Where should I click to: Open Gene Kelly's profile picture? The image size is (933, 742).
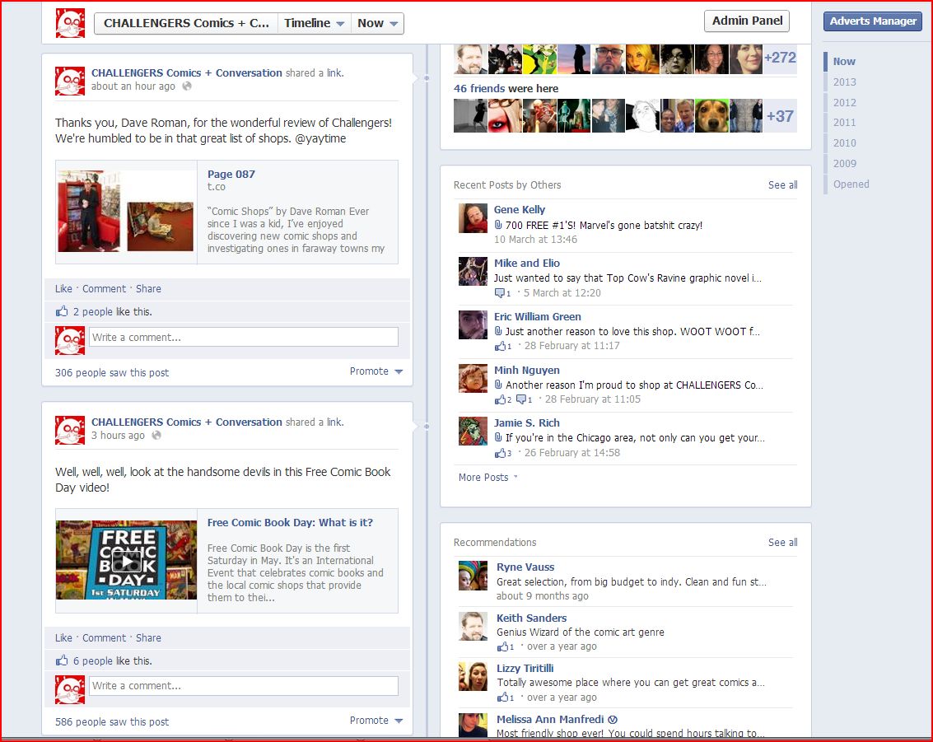point(473,217)
